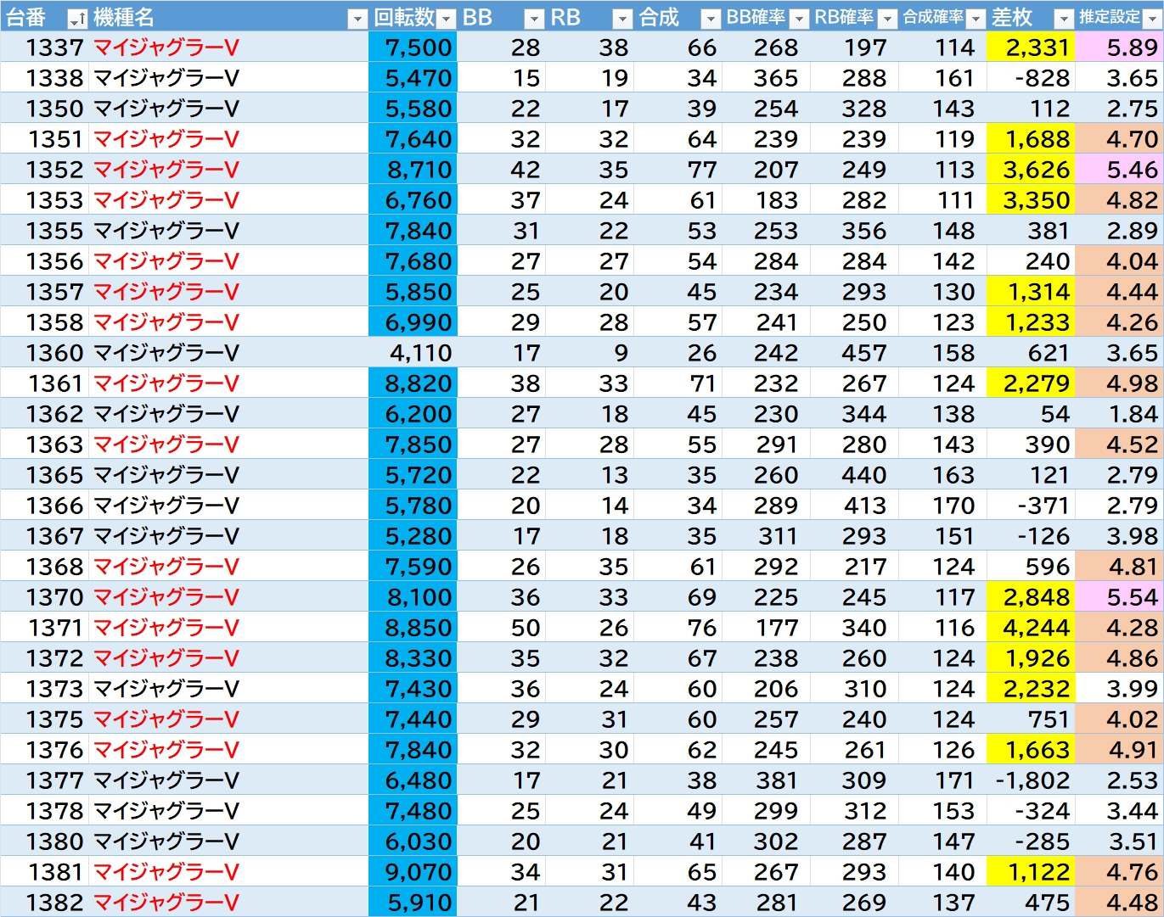This screenshot has width=1164, height=917.
Task: Select the BB cell 50
Action: pos(501,628)
